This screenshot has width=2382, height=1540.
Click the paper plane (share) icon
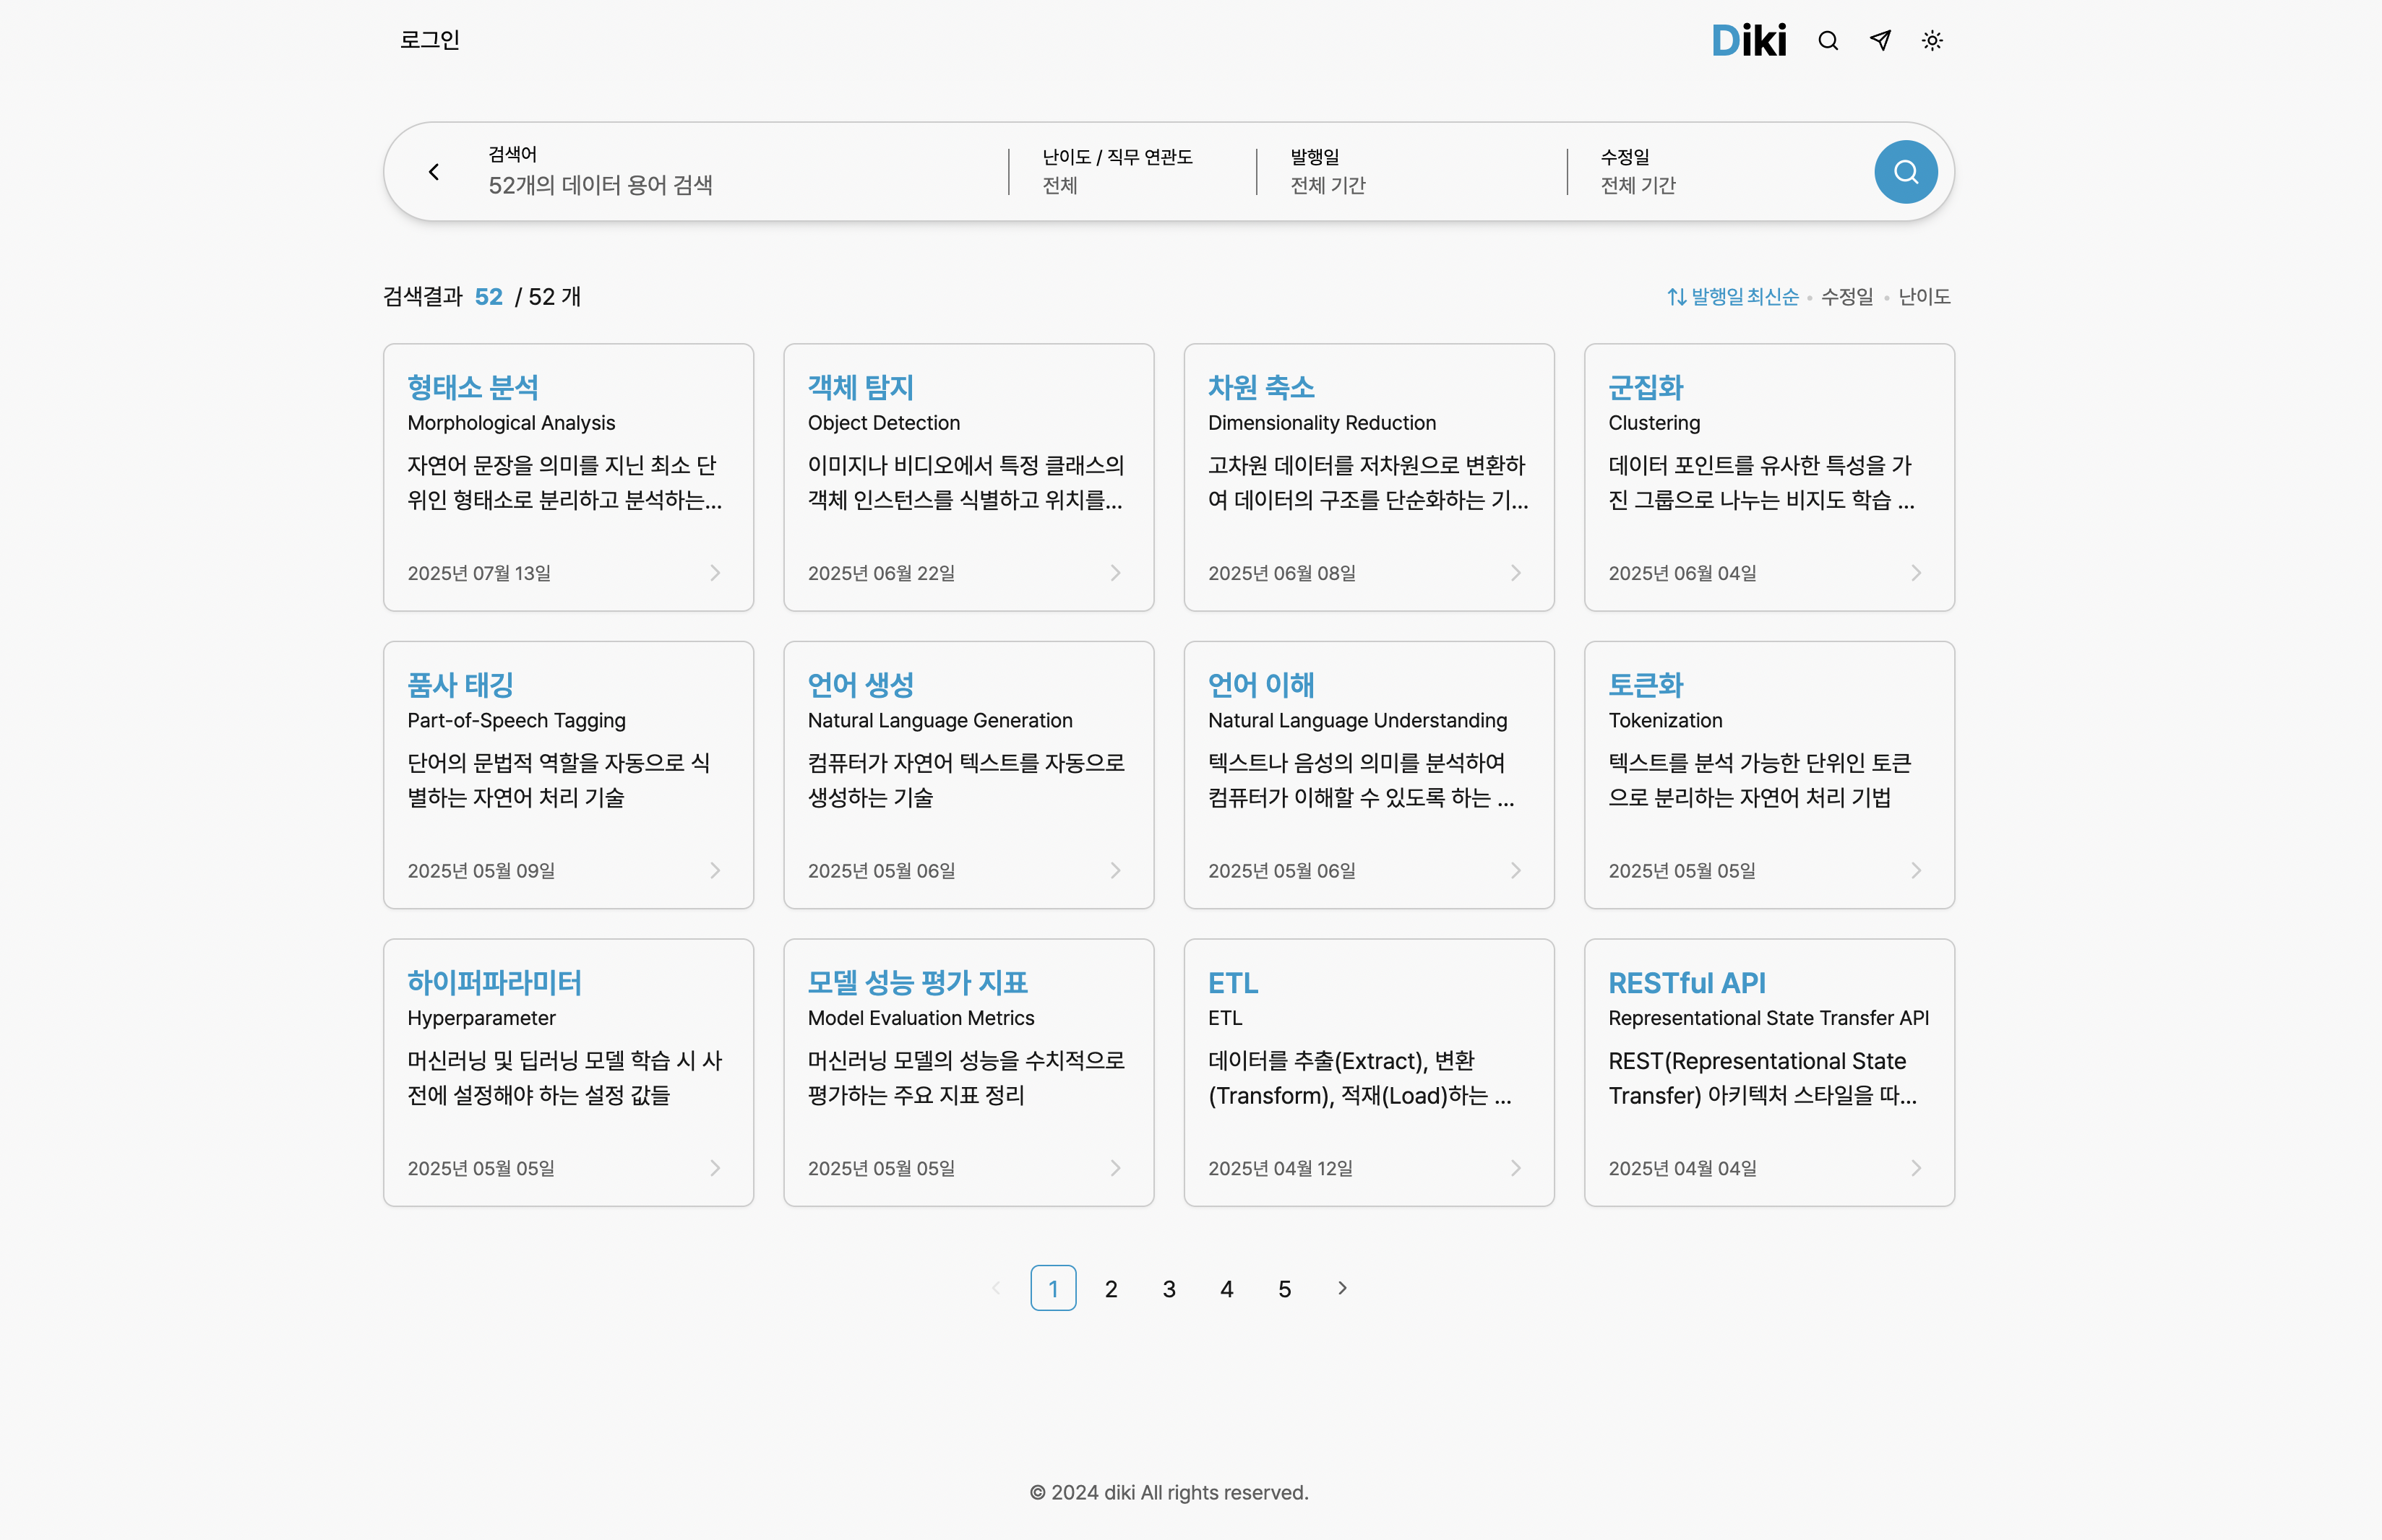point(1880,41)
